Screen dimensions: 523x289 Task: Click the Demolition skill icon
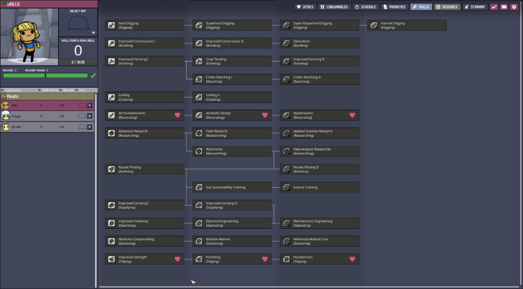(x=286, y=43)
